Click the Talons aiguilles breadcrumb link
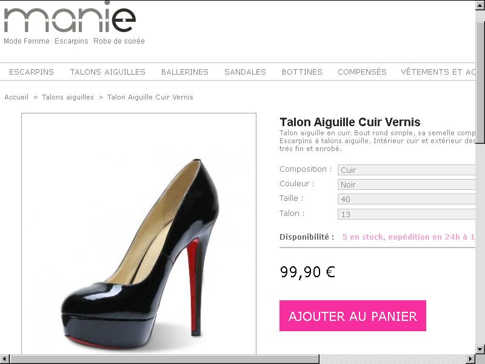 tap(68, 97)
